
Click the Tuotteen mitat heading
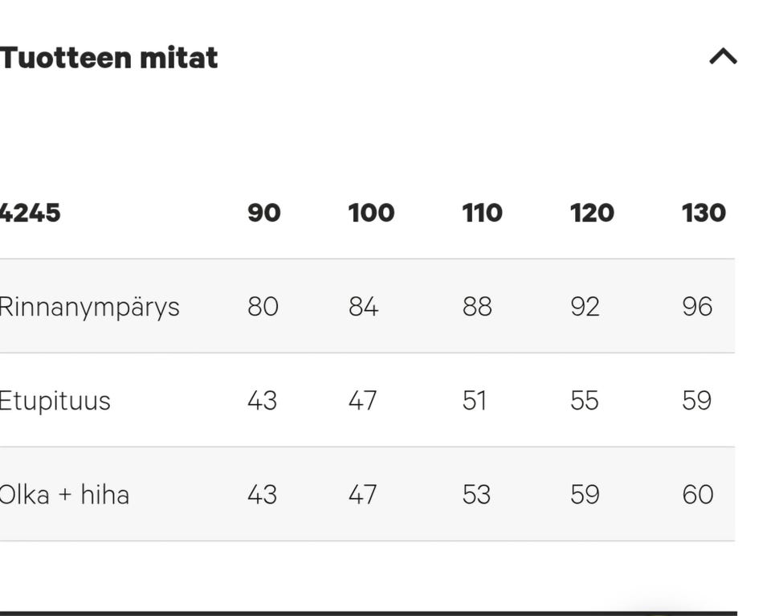(x=108, y=58)
